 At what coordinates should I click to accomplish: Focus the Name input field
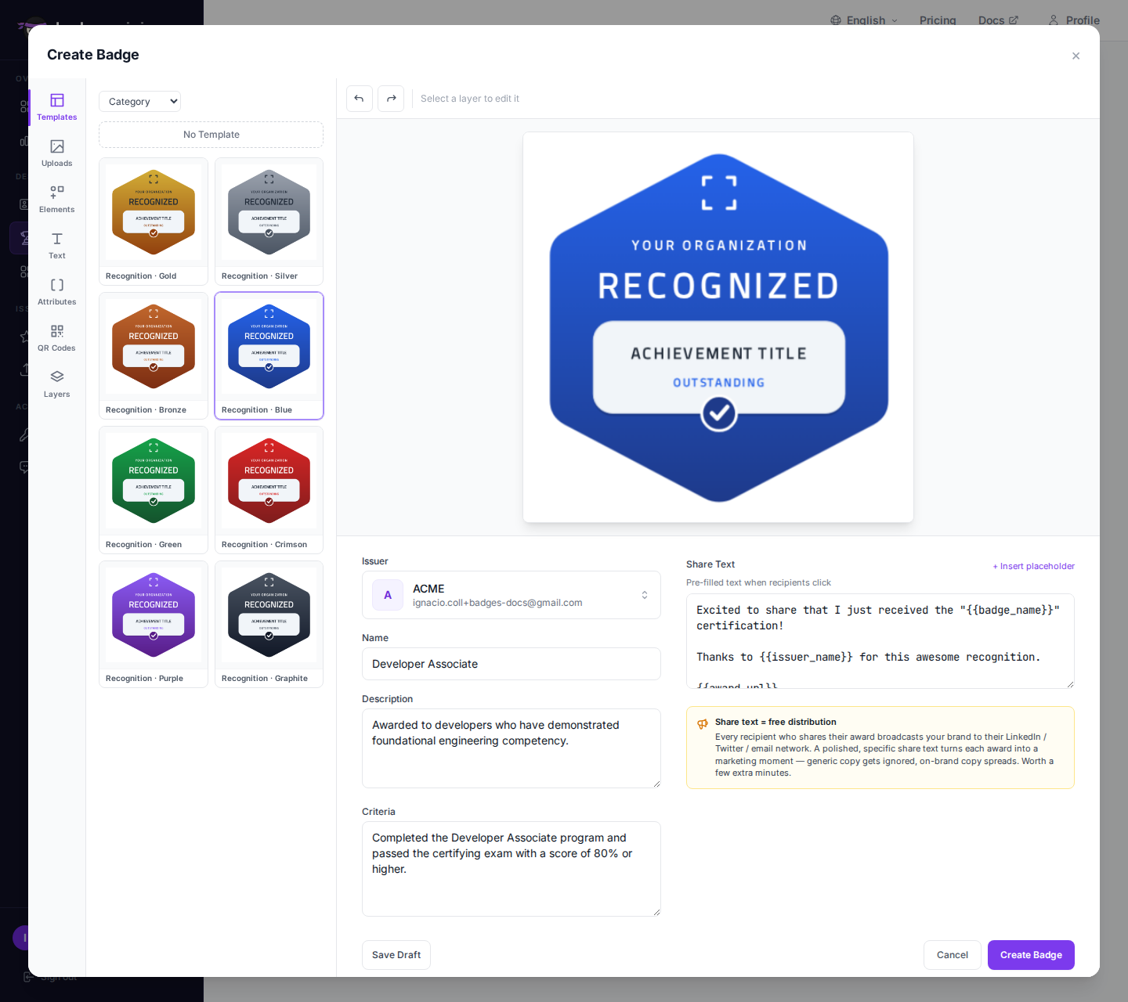(512, 664)
